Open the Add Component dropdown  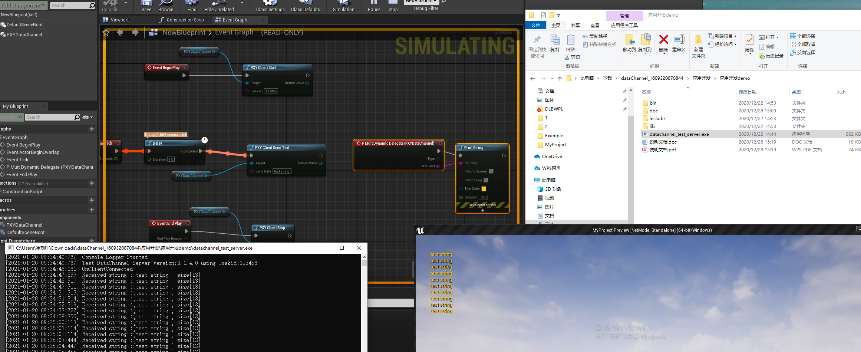(x=24, y=5)
